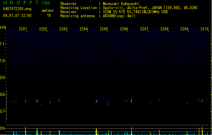Click the 1.0 kHz axis label
This screenshot has width=212, height=135.
pos(3,61)
